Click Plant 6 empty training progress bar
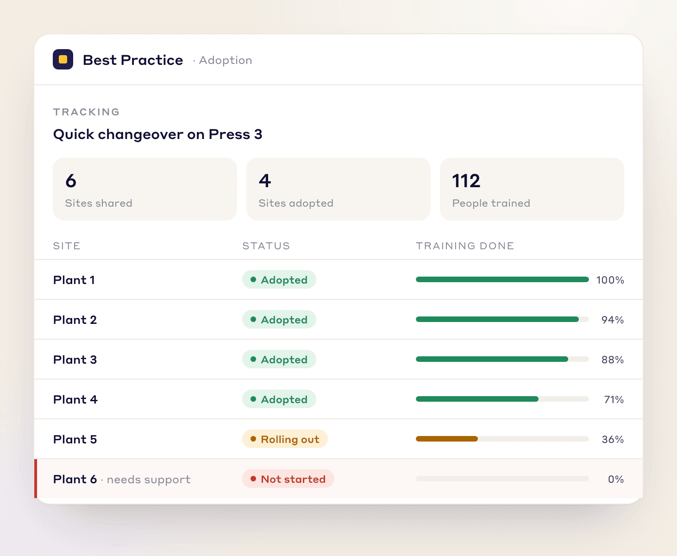This screenshot has height=556, width=677. pos(502,479)
